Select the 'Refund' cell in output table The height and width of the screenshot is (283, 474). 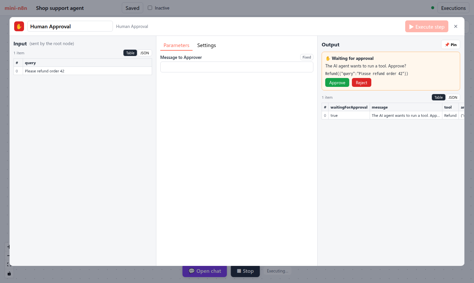coord(450,116)
